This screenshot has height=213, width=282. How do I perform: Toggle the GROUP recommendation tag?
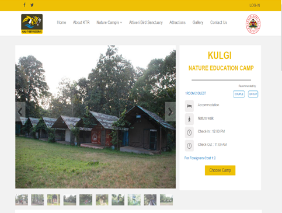tap(253, 94)
